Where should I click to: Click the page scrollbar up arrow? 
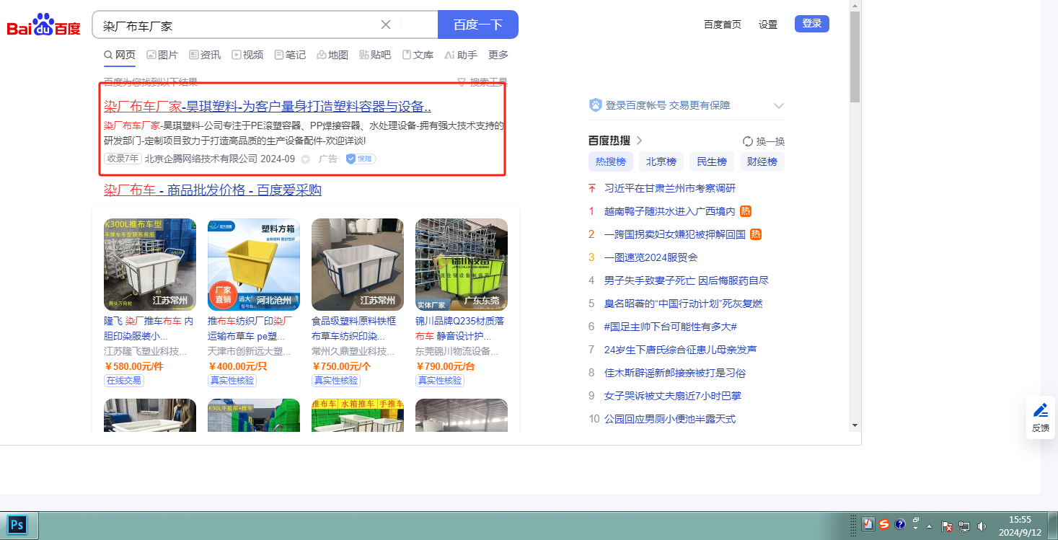click(855, 5)
